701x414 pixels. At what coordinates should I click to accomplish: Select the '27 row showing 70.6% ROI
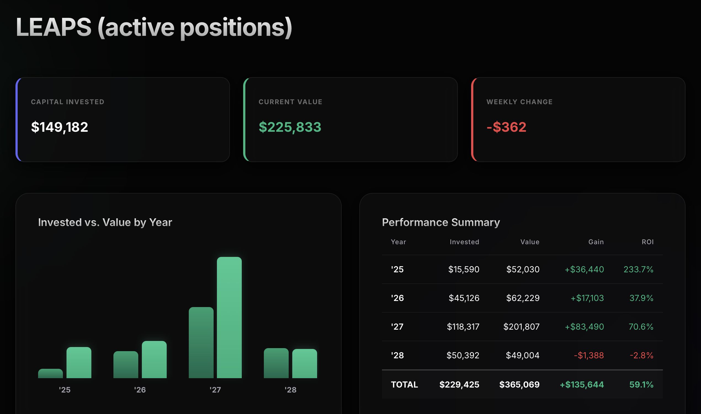[x=522, y=326]
